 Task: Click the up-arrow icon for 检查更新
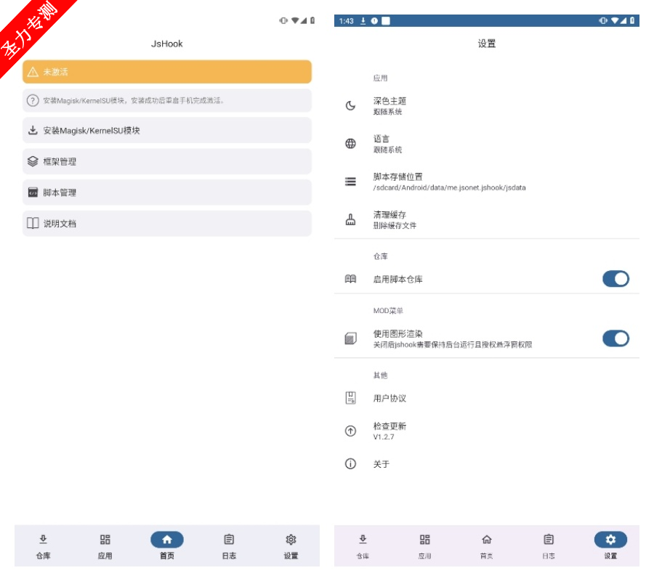click(350, 431)
